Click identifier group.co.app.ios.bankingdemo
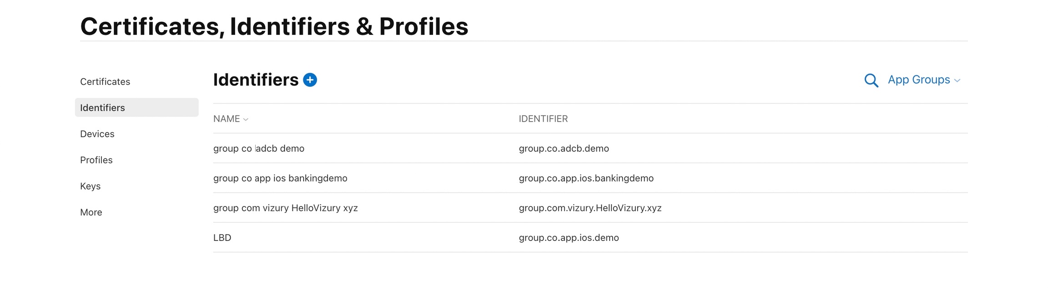Screen dimensions: 1048x304 tap(586, 178)
